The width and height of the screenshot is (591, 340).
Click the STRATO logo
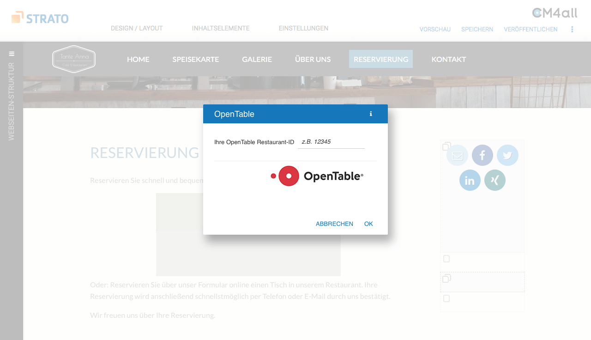pyautogui.click(x=40, y=18)
